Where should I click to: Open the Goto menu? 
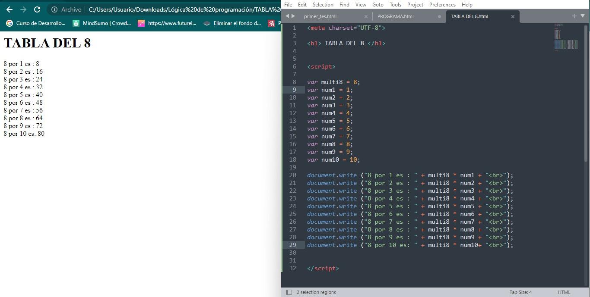[378, 4]
